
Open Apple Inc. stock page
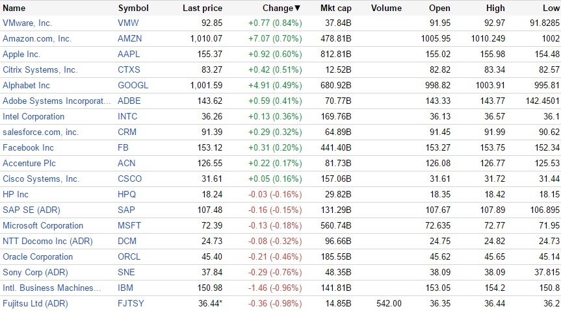tap(21, 54)
